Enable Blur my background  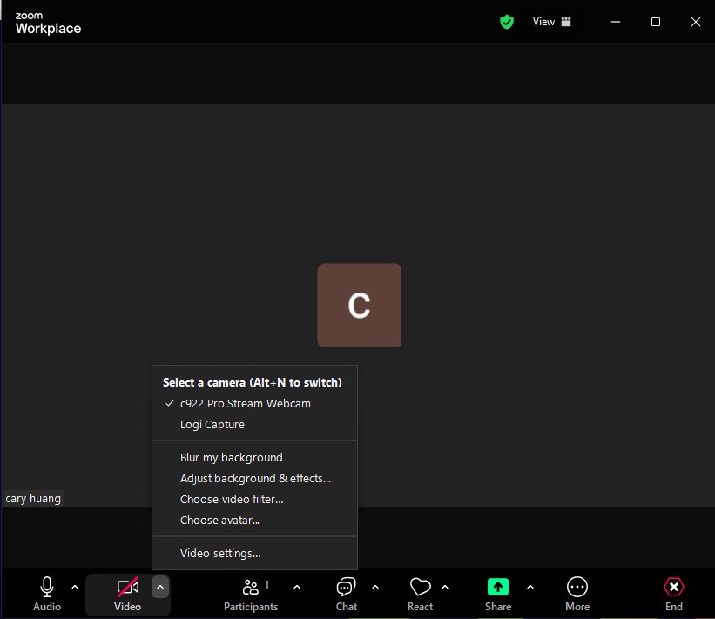pyautogui.click(x=231, y=458)
